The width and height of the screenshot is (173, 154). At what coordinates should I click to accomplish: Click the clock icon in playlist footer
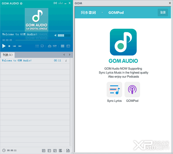(x=4, y=150)
